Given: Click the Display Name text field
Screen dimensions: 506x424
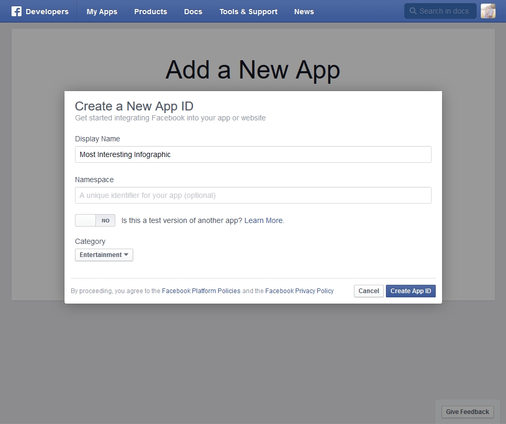Looking at the screenshot, I should pyautogui.click(x=253, y=154).
